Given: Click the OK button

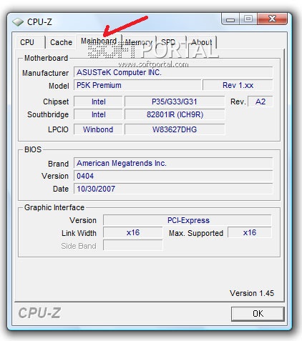Looking at the screenshot, I should tap(258, 314).
